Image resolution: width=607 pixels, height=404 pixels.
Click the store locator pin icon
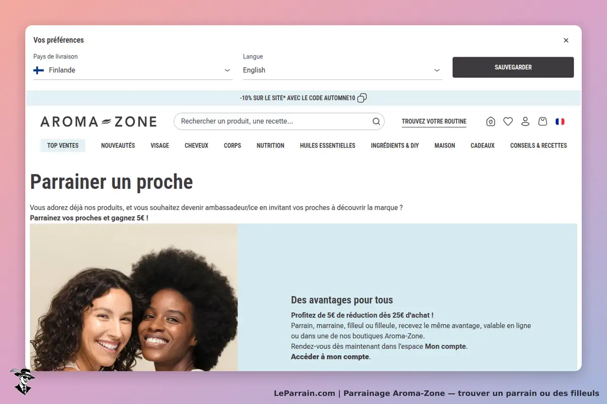491,122
